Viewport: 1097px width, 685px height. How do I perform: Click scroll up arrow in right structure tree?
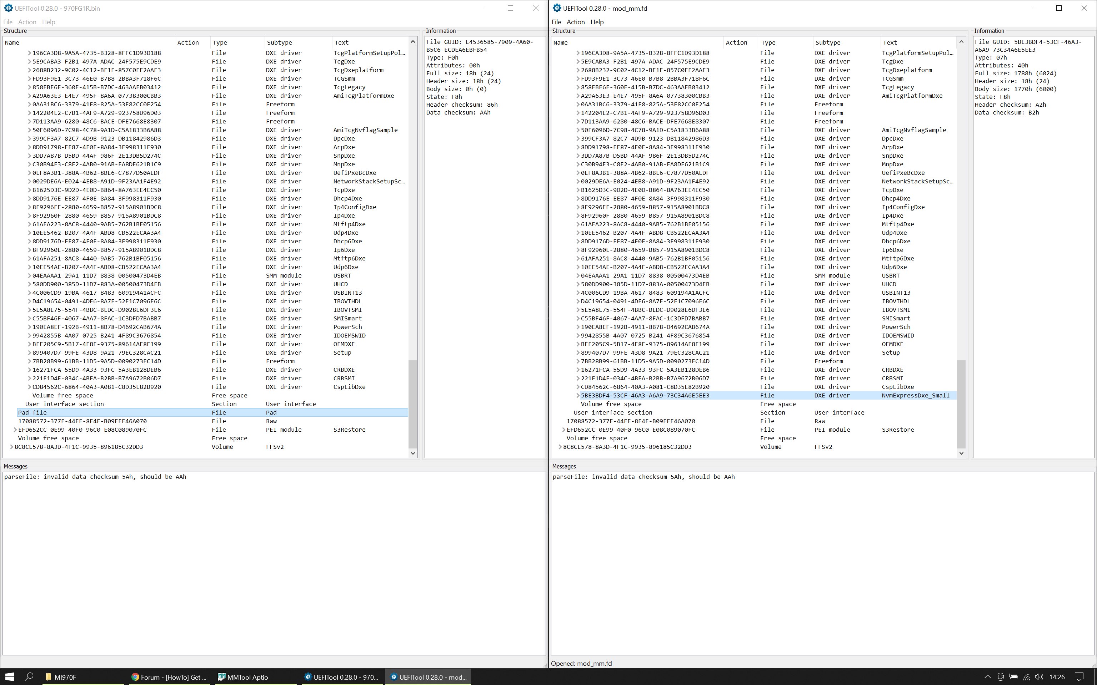961,42
